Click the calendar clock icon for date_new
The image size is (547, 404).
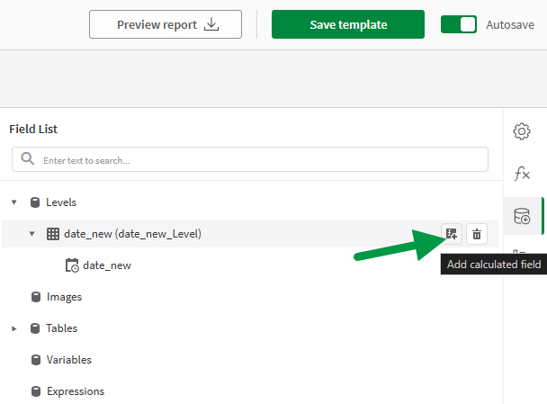coord(72,265)
